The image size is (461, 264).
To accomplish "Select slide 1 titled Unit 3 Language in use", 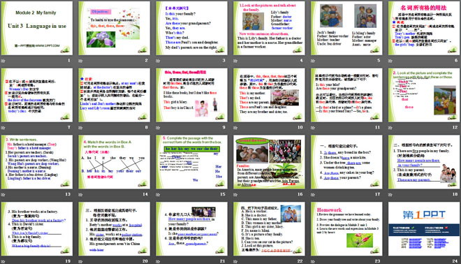I will pos(37,28).
